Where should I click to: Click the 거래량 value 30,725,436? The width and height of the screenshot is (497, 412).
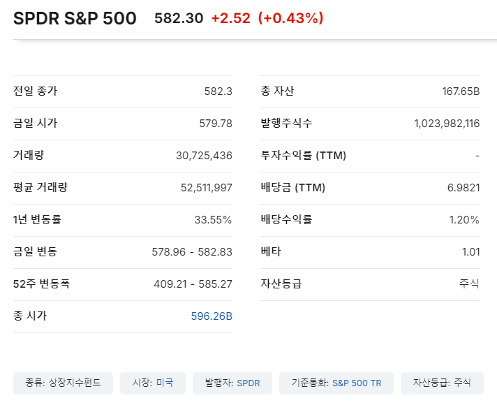point(204,156)
